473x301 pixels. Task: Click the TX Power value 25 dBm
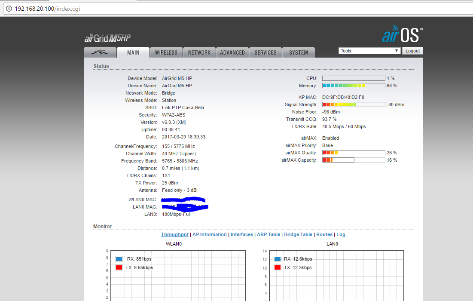[170, 183]
